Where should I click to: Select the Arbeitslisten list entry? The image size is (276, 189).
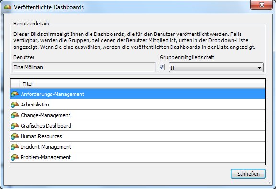click(x=138, y=105)
